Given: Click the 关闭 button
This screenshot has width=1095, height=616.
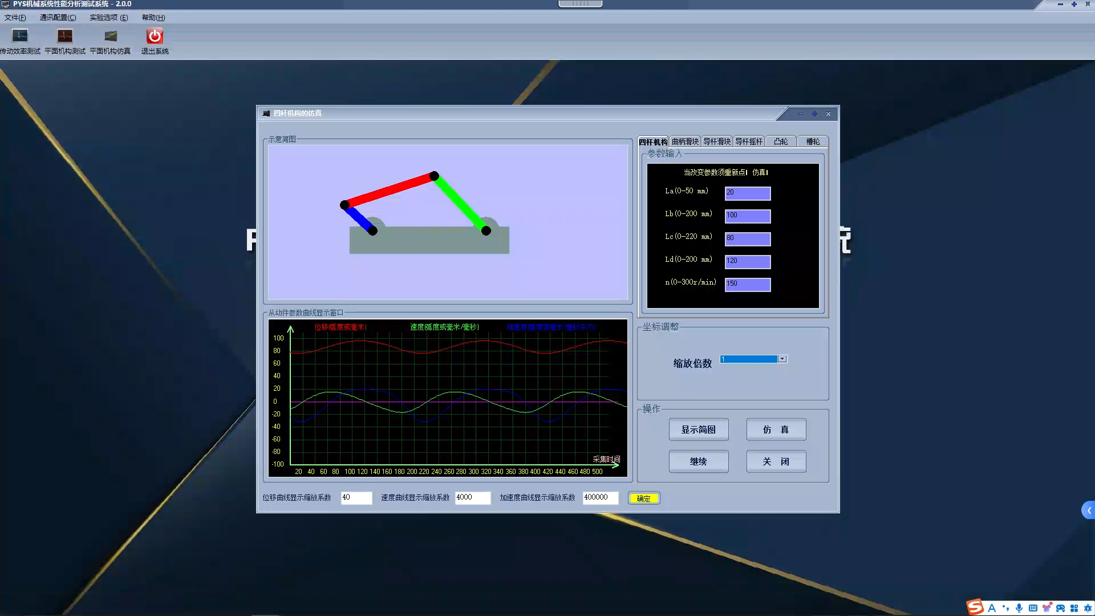Looking at the screenshot, I should (x=776, y=461).
